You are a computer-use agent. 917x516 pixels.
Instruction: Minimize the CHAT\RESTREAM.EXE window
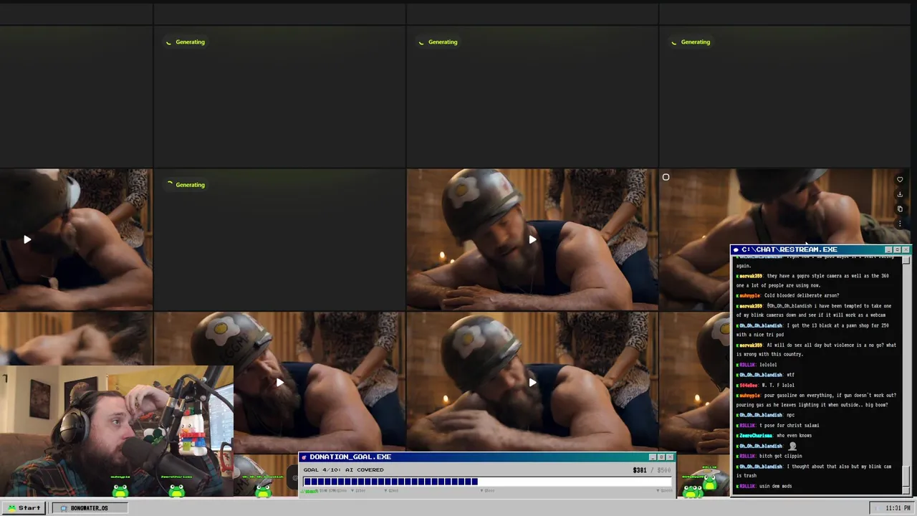[x=888, y=249]
